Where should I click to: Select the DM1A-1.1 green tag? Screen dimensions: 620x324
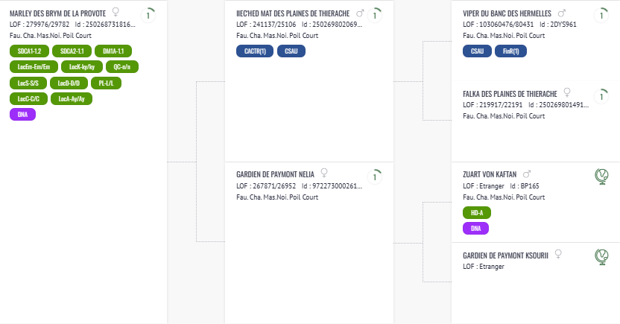[x=113, y=51]
